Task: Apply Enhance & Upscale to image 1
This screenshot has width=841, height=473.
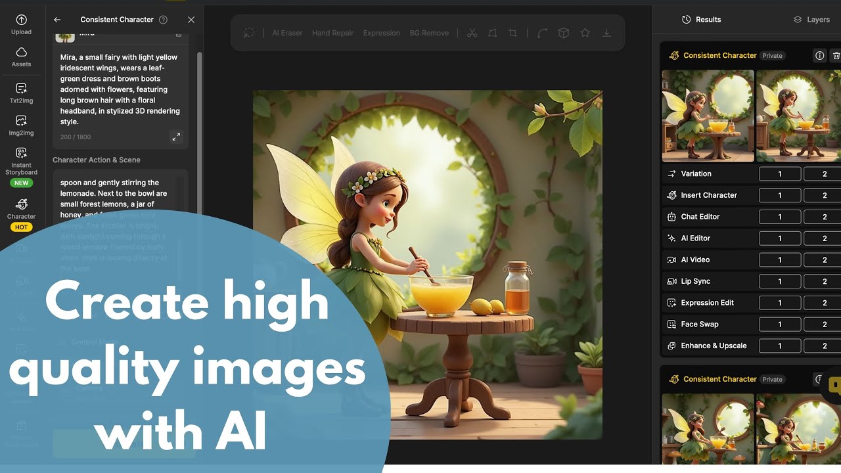Action: (780, 346)
